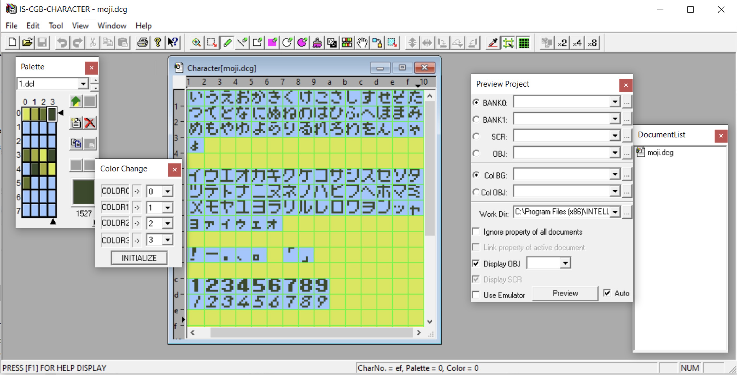Expand the COLOR2 value dropdown

tap(168, 223)
